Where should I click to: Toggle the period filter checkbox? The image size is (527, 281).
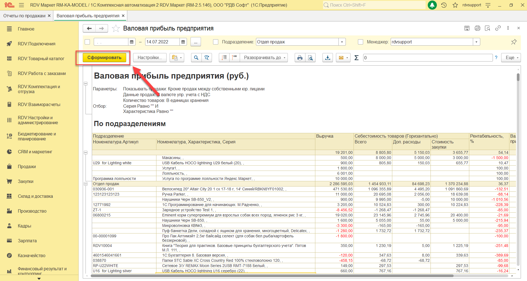click(x=87, y=42)
